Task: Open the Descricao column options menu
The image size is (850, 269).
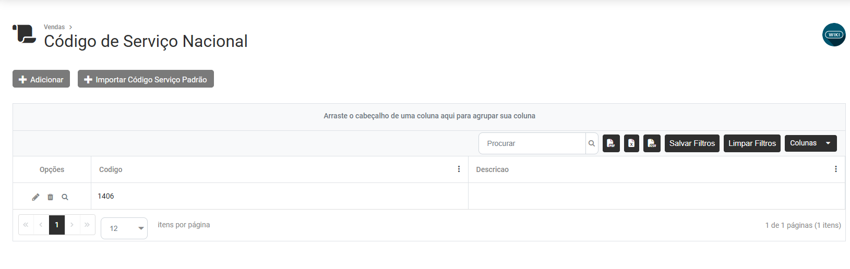Action: point(835,169)
